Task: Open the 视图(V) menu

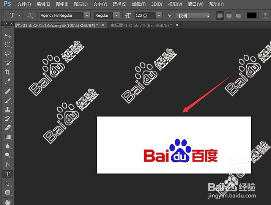Action: tap(175, 4)
